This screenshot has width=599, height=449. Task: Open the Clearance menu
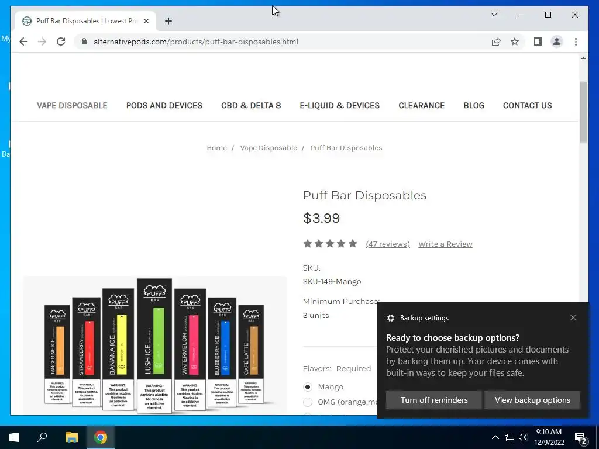[x=421, y=105]
